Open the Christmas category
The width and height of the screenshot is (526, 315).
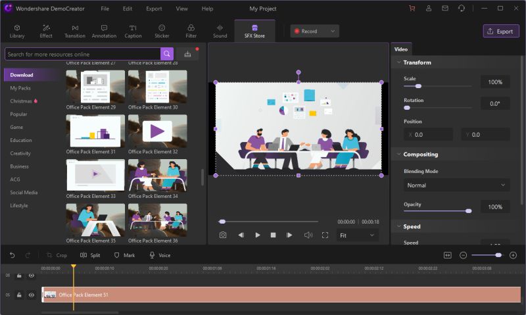(21, 101)
